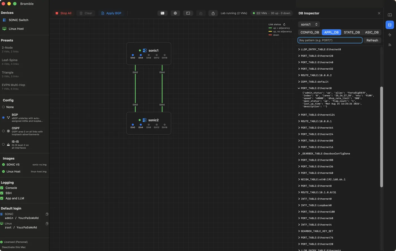
Task: Open the activity pulse sidebar icon
Action: pyautogui.click(x=390, y=35)
